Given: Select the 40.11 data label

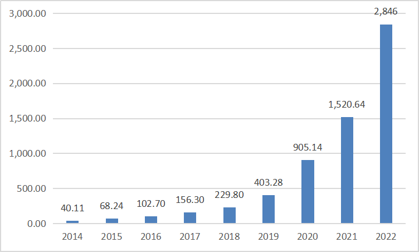Looking at the screenshot, I should click(x=73, y=209).
